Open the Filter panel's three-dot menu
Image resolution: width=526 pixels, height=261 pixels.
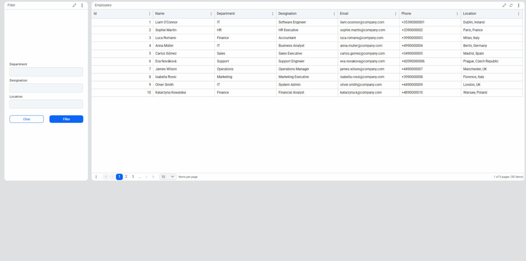(82, 5)
